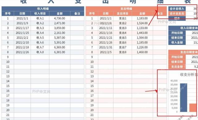
Task: Select the amount 1,183.00
Action: click(142, 18)
